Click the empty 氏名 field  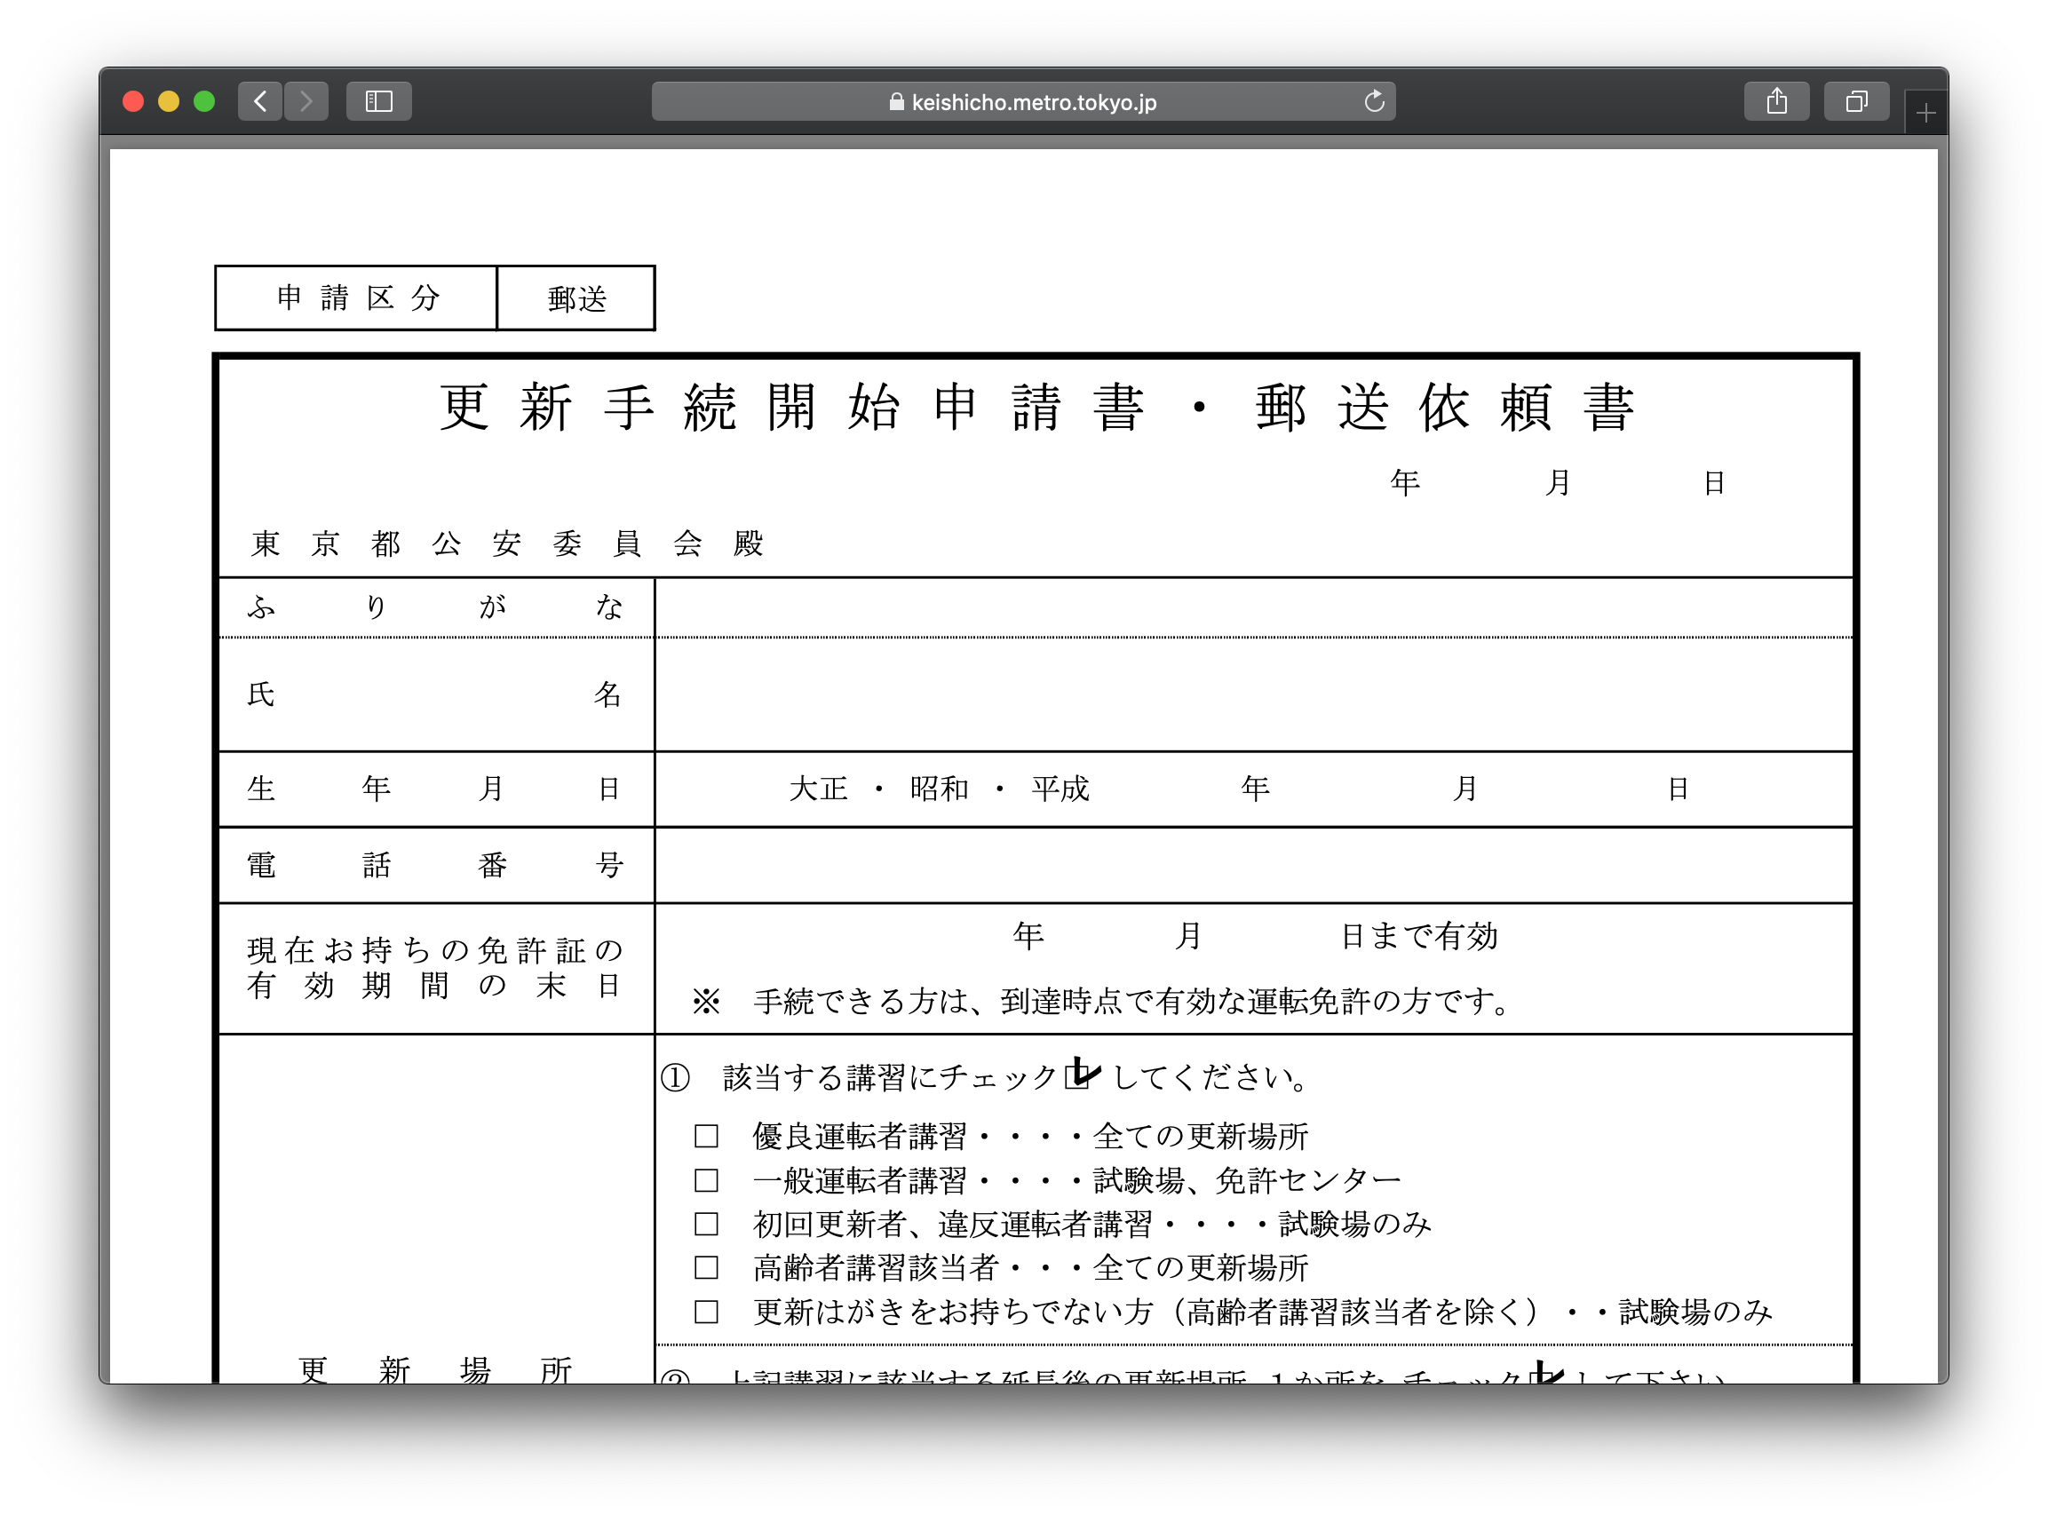point(1254,694)
